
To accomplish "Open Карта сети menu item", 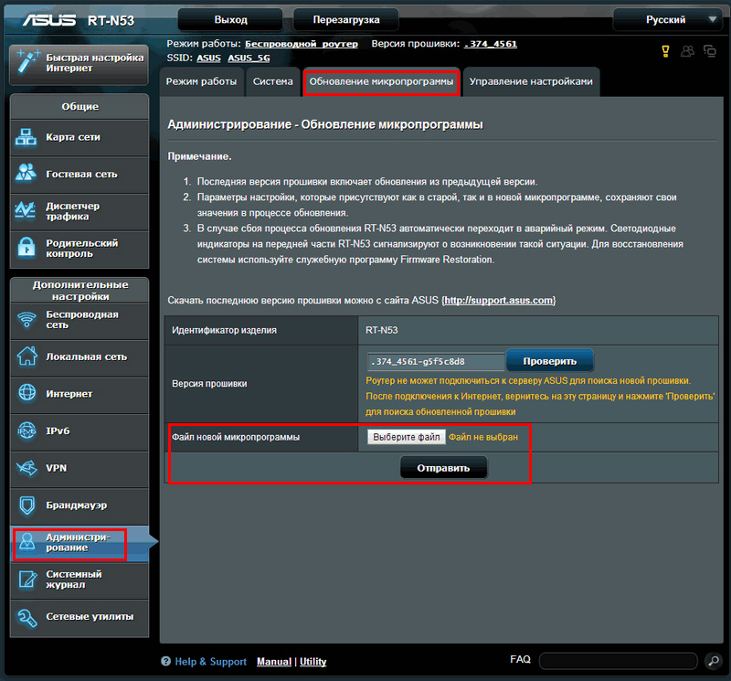I will [x=79, y=137].
